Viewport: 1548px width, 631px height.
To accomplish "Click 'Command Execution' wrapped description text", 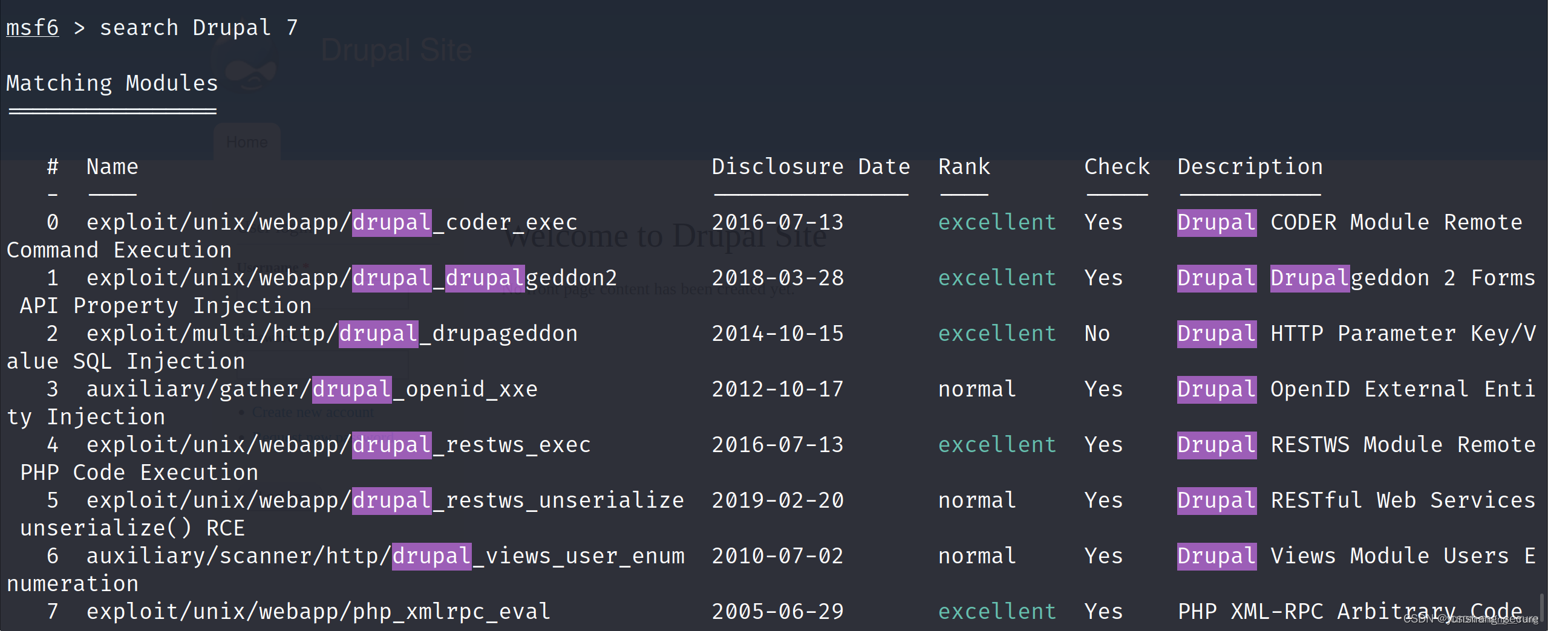I will pyautogui.click(x=119, y=250).
